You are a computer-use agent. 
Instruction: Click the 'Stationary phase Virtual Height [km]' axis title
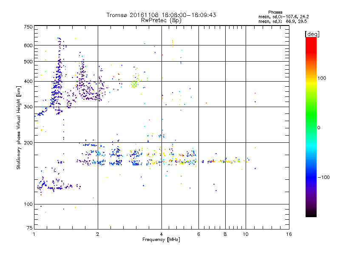pos(18,127)
